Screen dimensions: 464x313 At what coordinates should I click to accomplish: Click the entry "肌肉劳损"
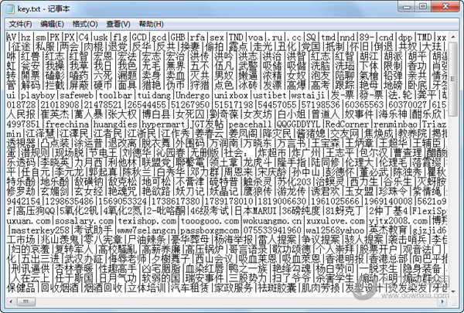click(x=320, y=287)
